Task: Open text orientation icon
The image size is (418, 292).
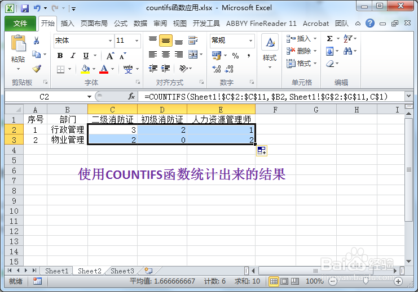Action: coord(183,68)
